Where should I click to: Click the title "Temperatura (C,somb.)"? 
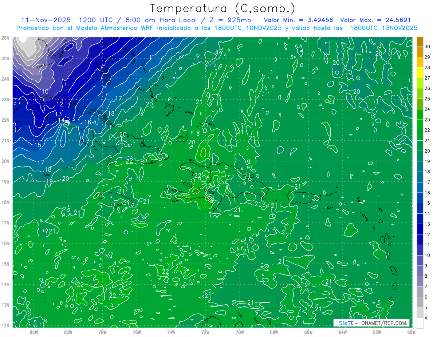click(x=222, y=8)
